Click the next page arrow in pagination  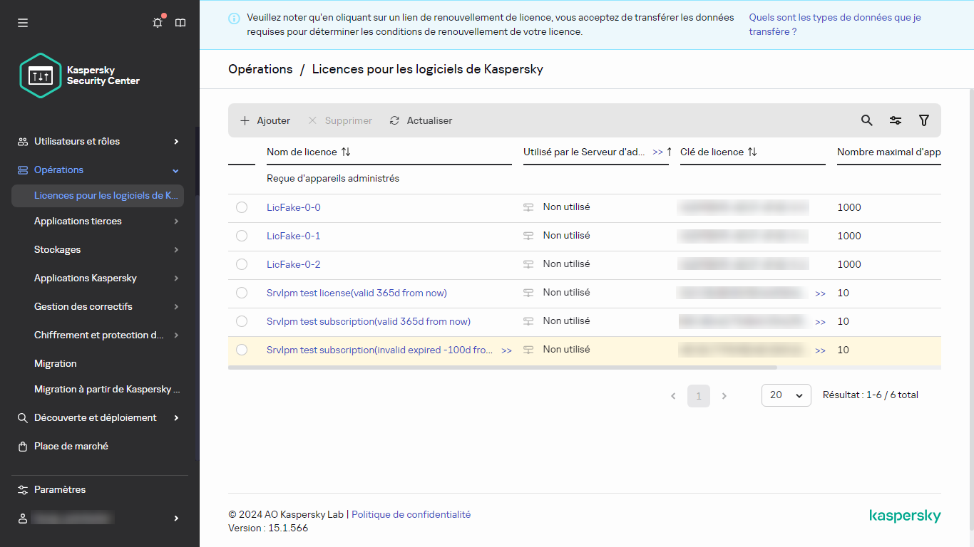pos(724,395)
